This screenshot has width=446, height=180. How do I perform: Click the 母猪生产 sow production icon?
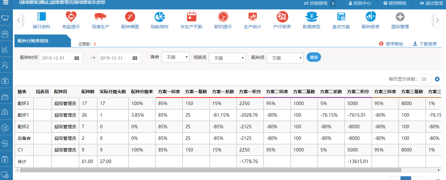point(101,17)
